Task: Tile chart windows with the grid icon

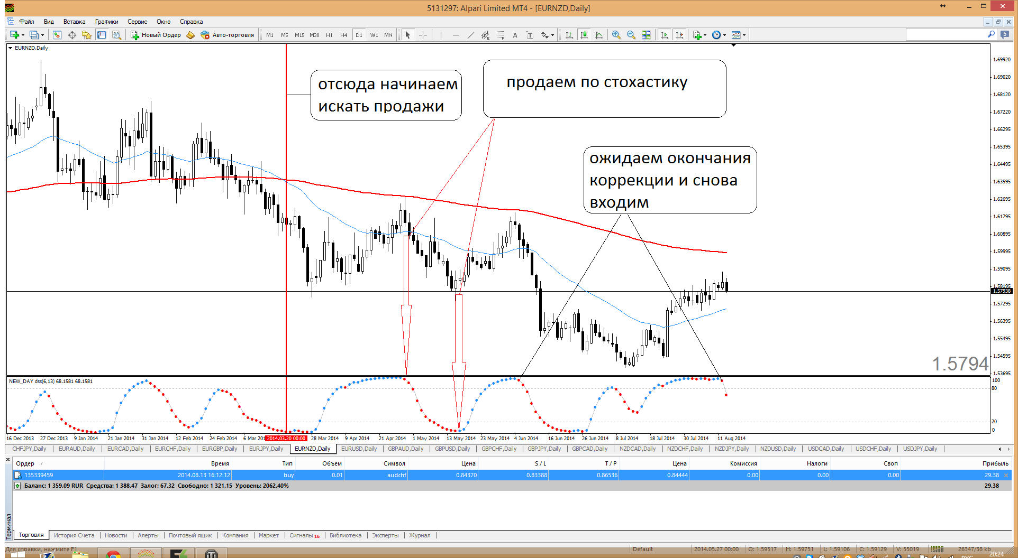Action: 646,35
